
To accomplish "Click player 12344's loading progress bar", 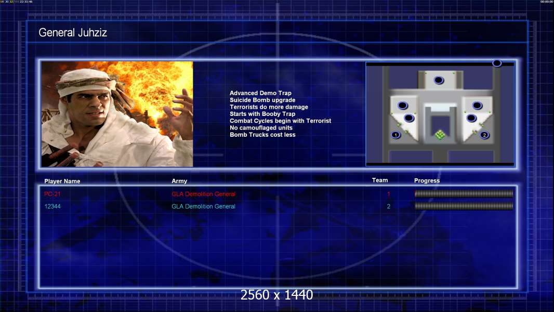I will point(464,206).
